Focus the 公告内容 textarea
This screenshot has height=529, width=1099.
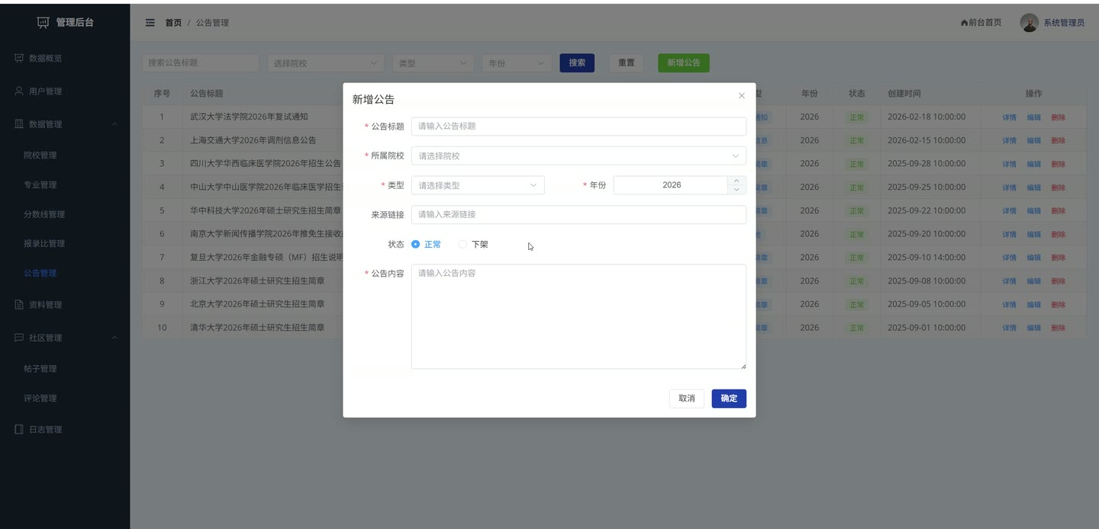[579, 316]
